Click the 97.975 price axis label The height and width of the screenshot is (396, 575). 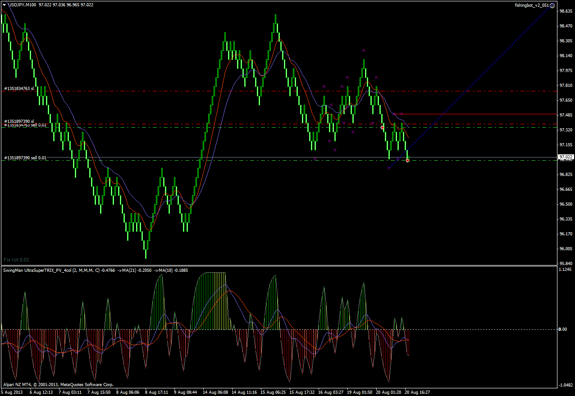pyautogui.click(x=566, y=71)
